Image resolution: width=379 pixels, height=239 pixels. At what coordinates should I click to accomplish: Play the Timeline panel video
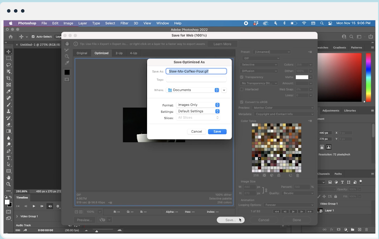(x=34, y=206)
